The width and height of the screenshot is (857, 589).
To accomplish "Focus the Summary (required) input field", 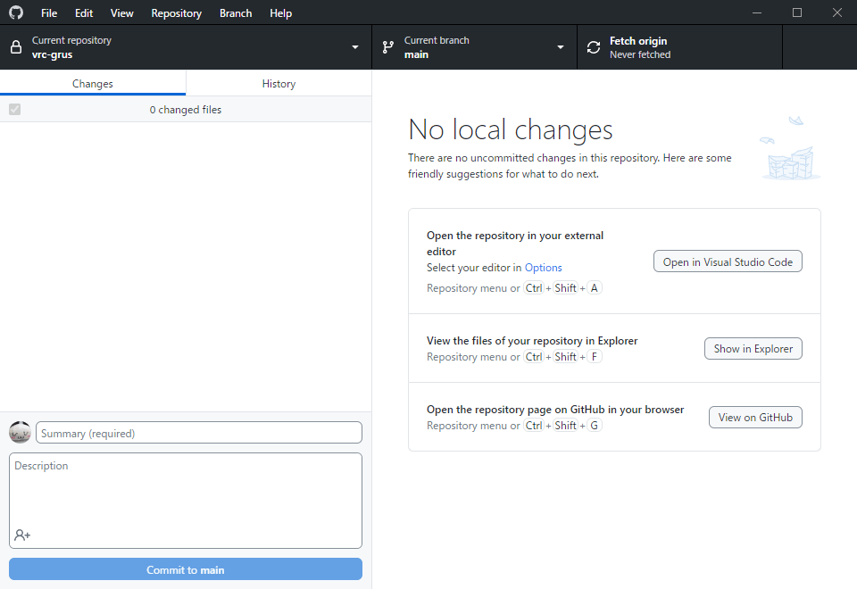I will (199, 433).
